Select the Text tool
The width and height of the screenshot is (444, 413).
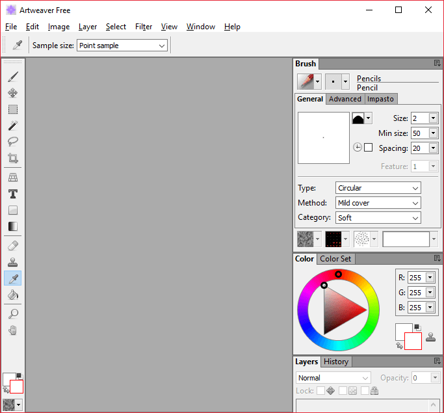13,194
